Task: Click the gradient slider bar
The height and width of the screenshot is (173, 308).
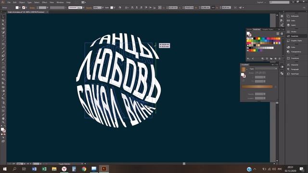Action: click(x=257, y=86)
